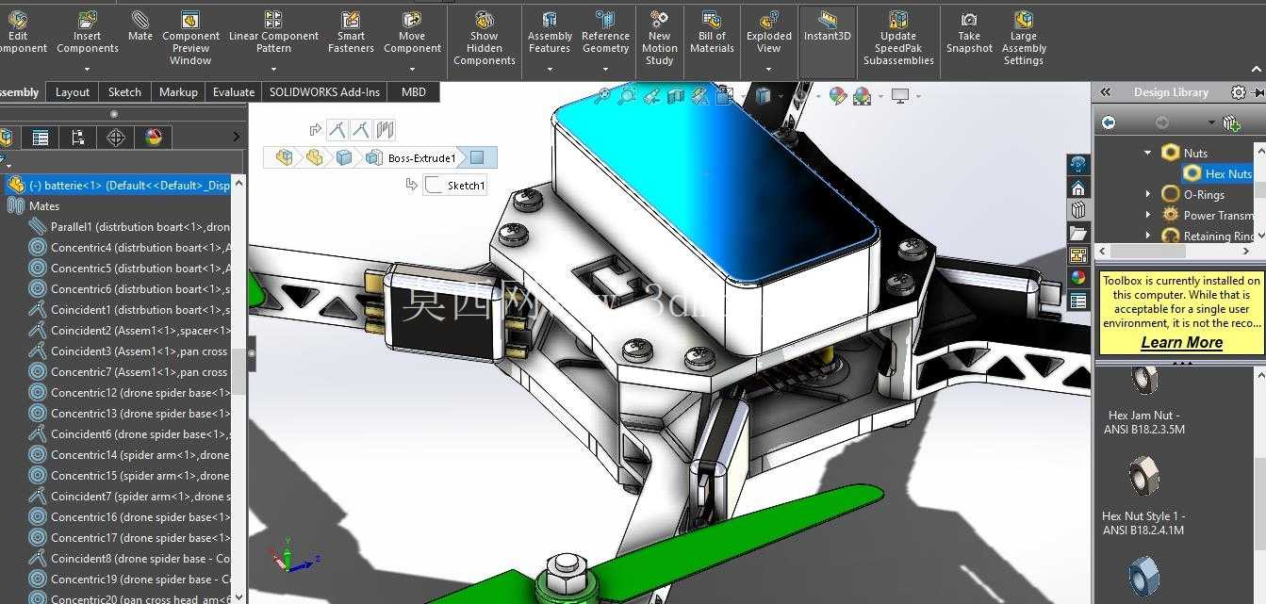Open File Explorer tab in task pane
1266x604 pixels.
click(1079, 233)
